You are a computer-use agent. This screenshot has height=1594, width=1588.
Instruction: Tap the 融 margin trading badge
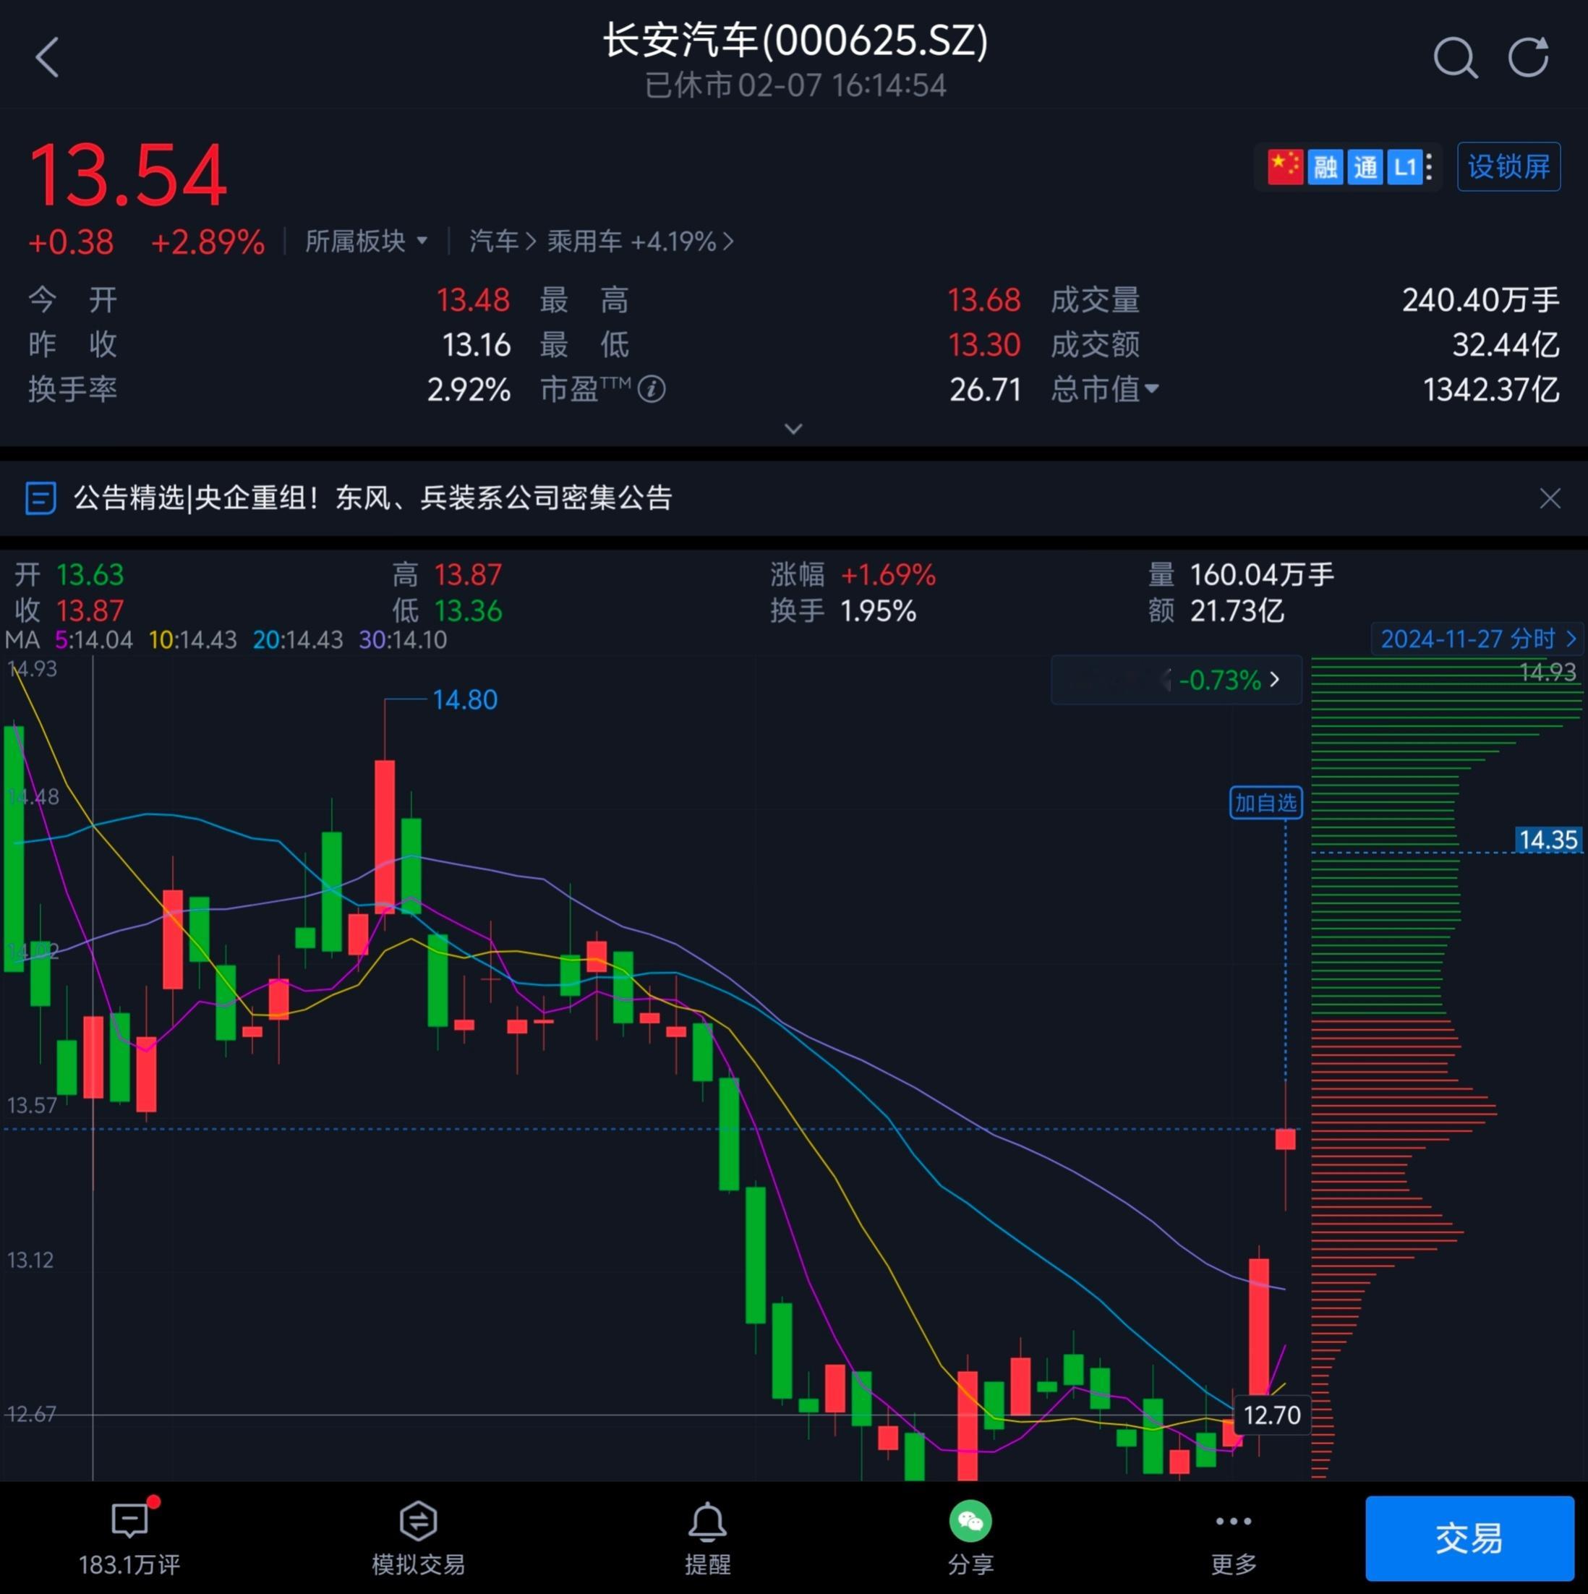1326,168
